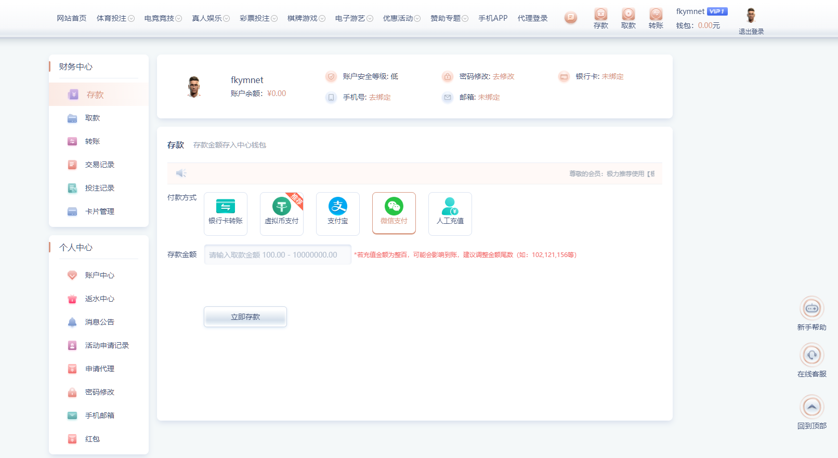838x458 pixels.
Task: Click the transfer icon in top header
Action: pos(656,14)
